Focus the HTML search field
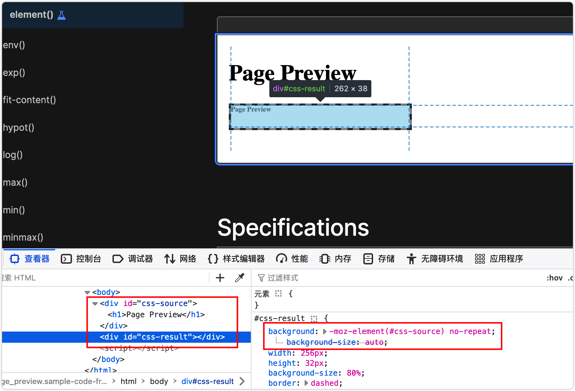Screen dimensions: 575x391 click(x=105, y=278)
